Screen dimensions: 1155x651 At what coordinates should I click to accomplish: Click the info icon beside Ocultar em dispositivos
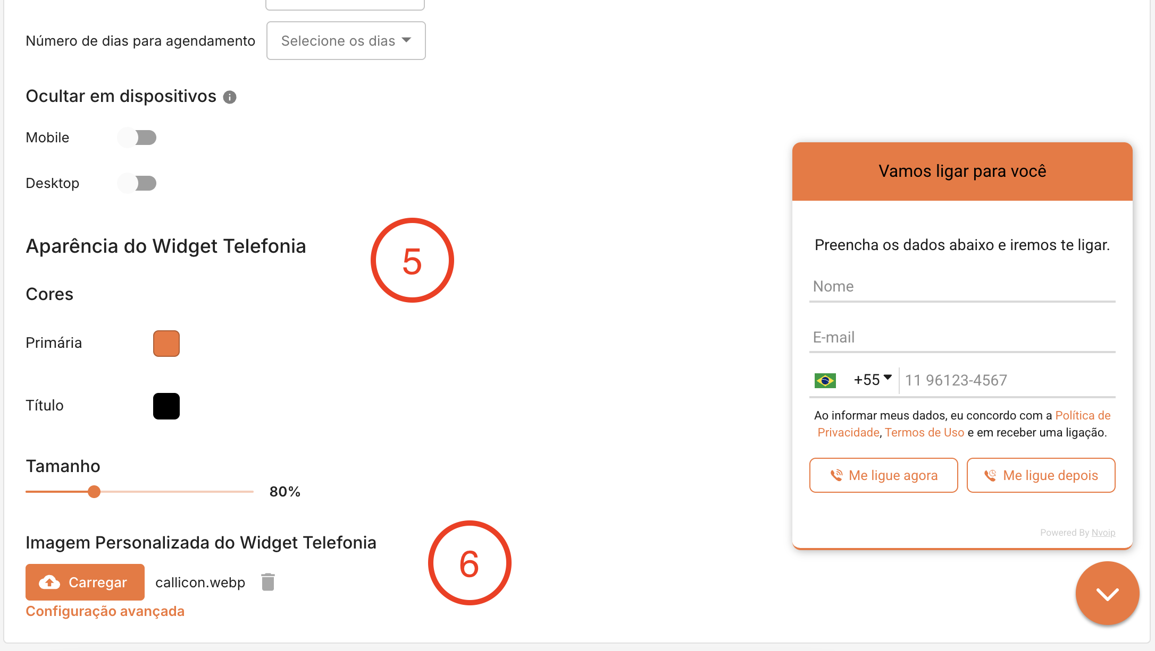(230, 97)
